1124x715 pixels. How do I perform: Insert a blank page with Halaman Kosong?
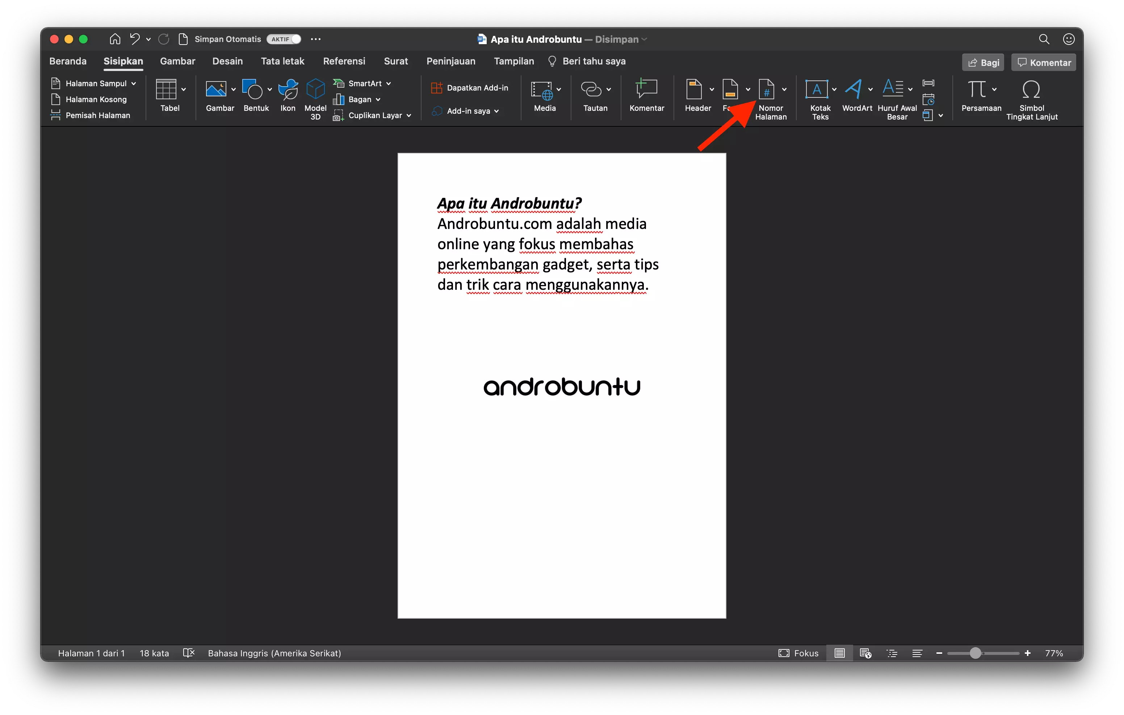click(x=96, y=99)
